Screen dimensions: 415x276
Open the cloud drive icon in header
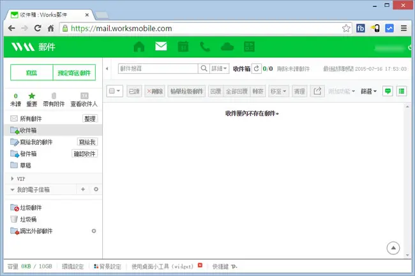[227, 47]
